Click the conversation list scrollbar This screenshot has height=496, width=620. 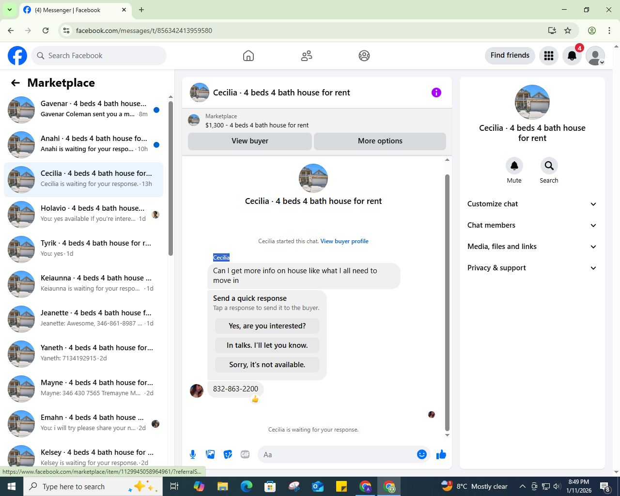pos(170,178)
